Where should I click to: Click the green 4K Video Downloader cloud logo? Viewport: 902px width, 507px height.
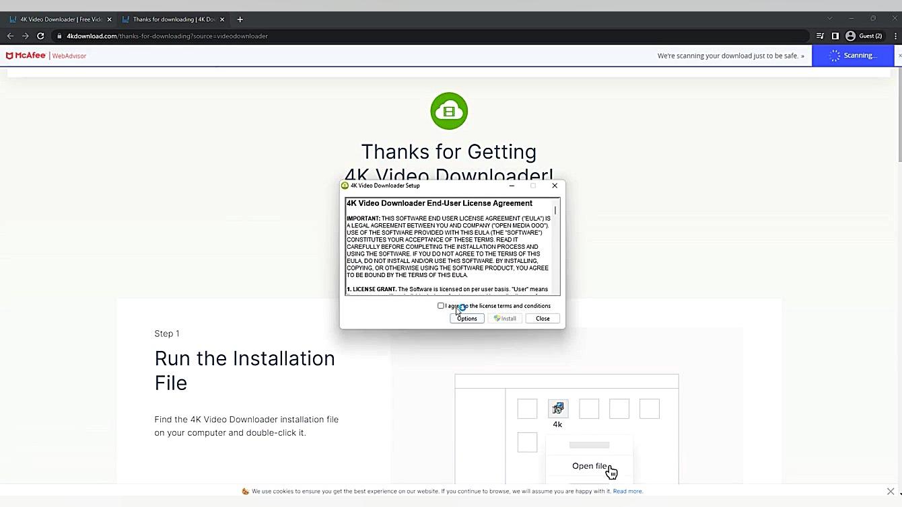point(449,111)
